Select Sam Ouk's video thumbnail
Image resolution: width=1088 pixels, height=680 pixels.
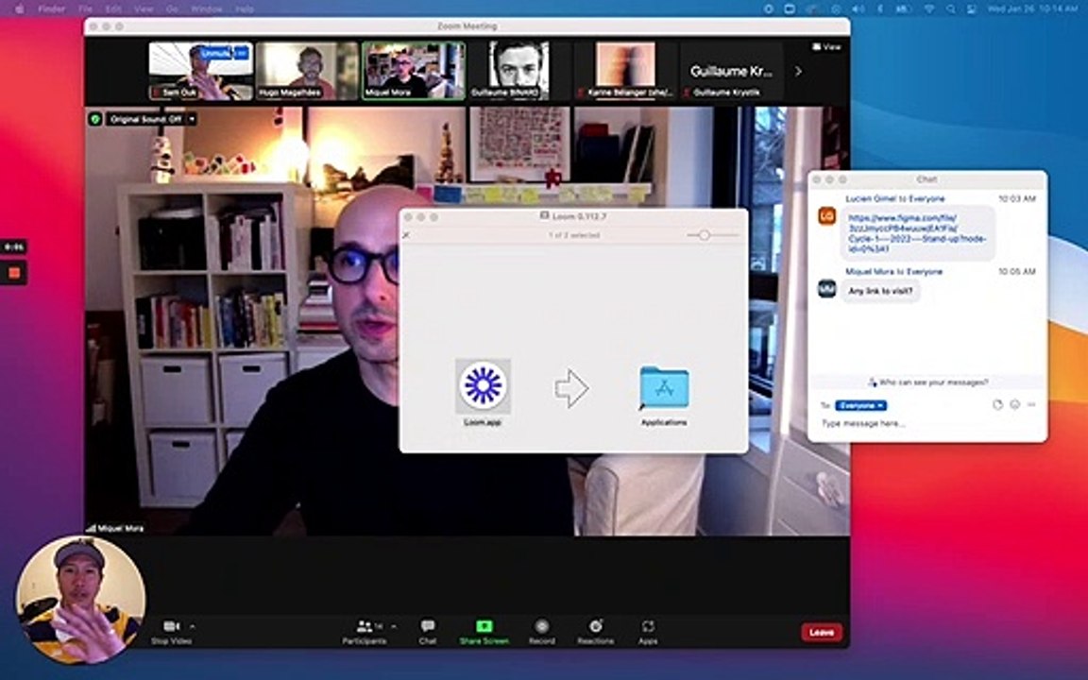200,71
